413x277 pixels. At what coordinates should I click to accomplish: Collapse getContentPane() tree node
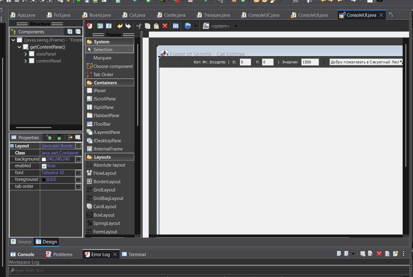pyautogui.click(x=19, y=47)
